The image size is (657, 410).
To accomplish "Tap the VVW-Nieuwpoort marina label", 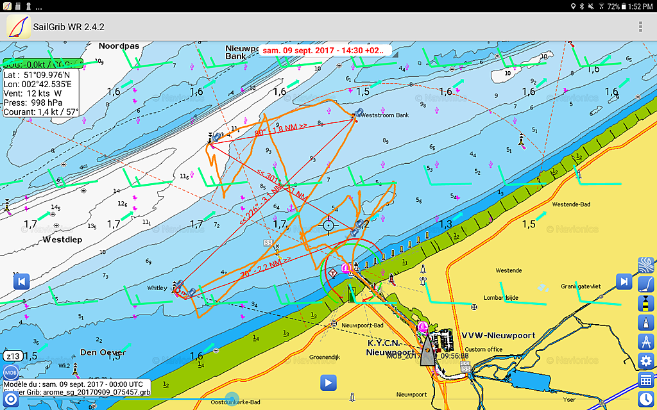I will (498, 336).
